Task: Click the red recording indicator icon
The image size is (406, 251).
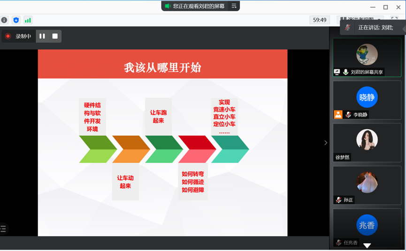Action: (8, 36)
